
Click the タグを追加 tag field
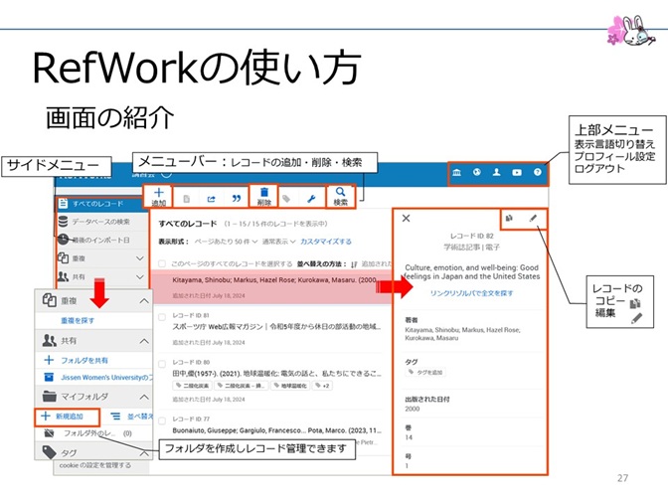tap(425, 373)
